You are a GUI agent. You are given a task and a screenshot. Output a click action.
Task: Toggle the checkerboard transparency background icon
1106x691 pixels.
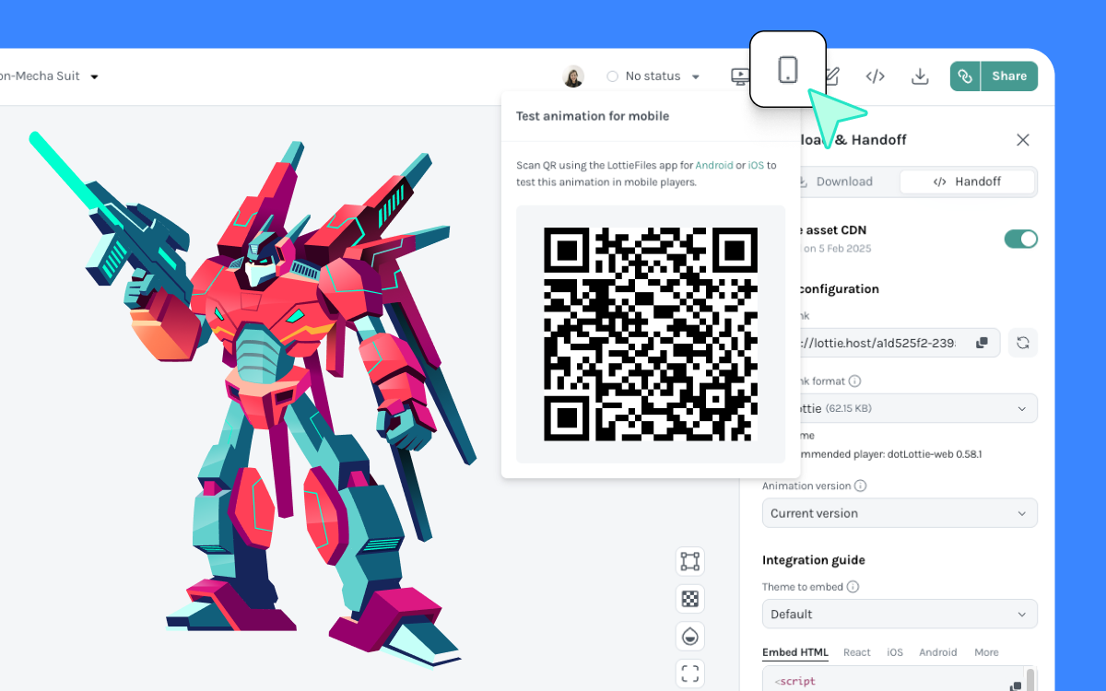click(x=689, y=599)
